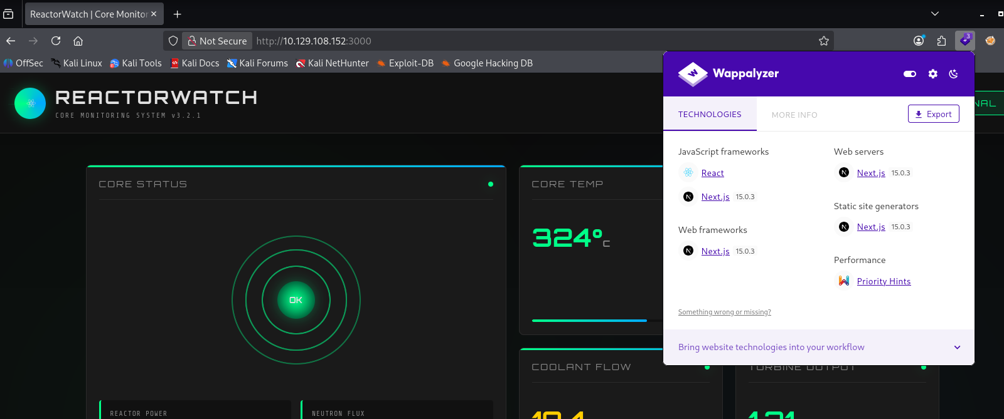
Task: Click the Wappalyzer logo in popup header
Action: click(x=729, y=73)
